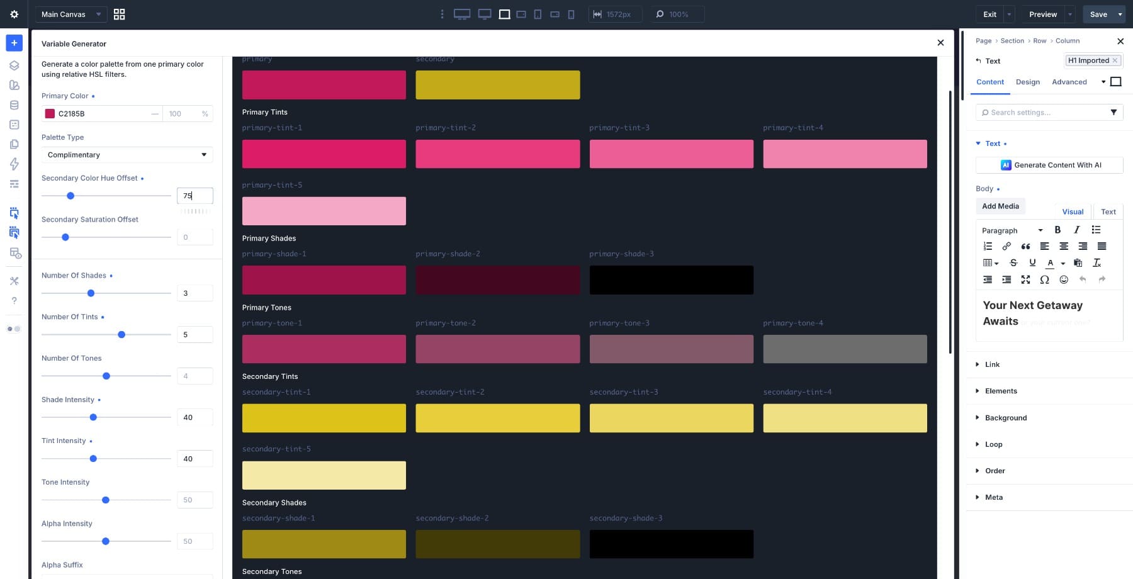Select the widescreen desktop breakpoint icon
This screenshot has height=579, width=1133.
(462, 14)
